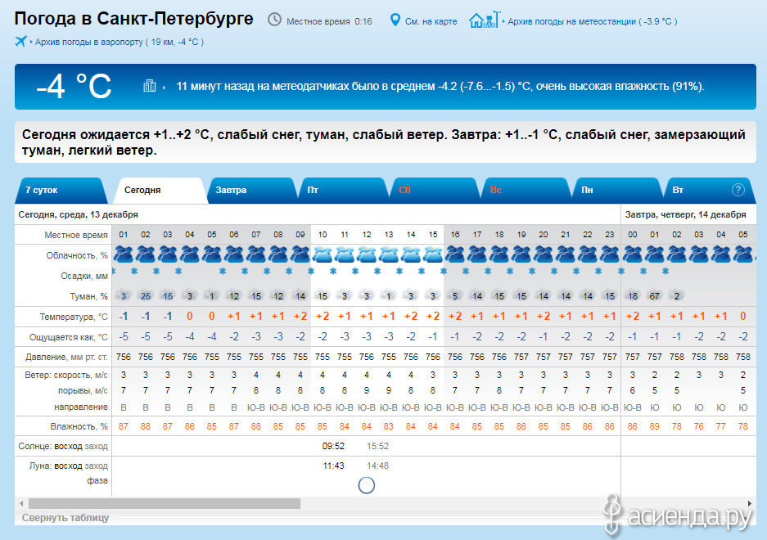Click the big -4 °C current temperature
767x540 pixels.
pyautogui.click(x=74, y=87)
